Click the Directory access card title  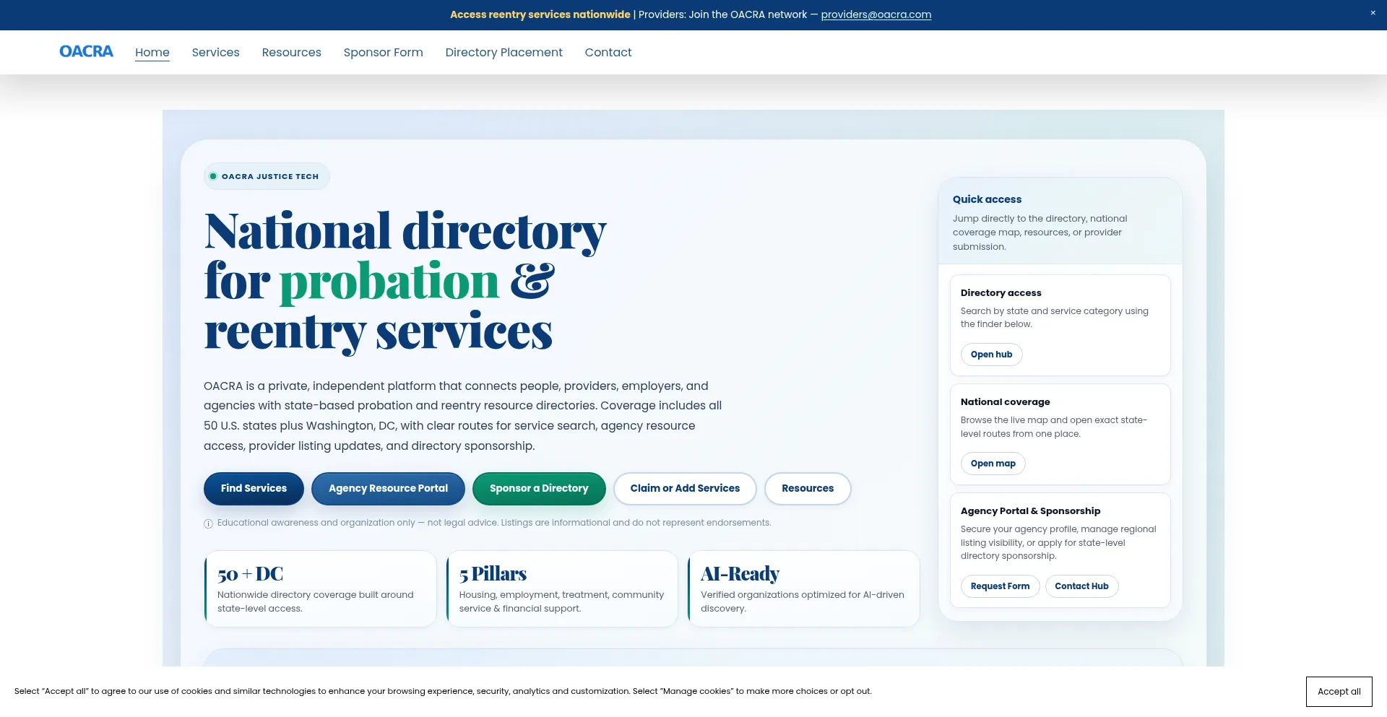(1001, 293)
